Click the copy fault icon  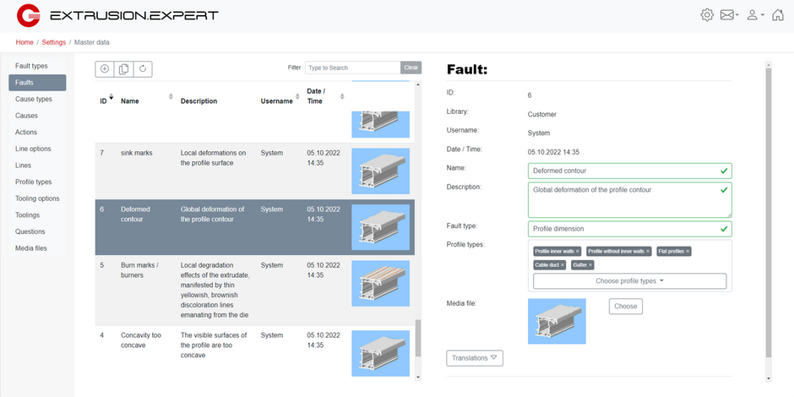coord(124,69)
